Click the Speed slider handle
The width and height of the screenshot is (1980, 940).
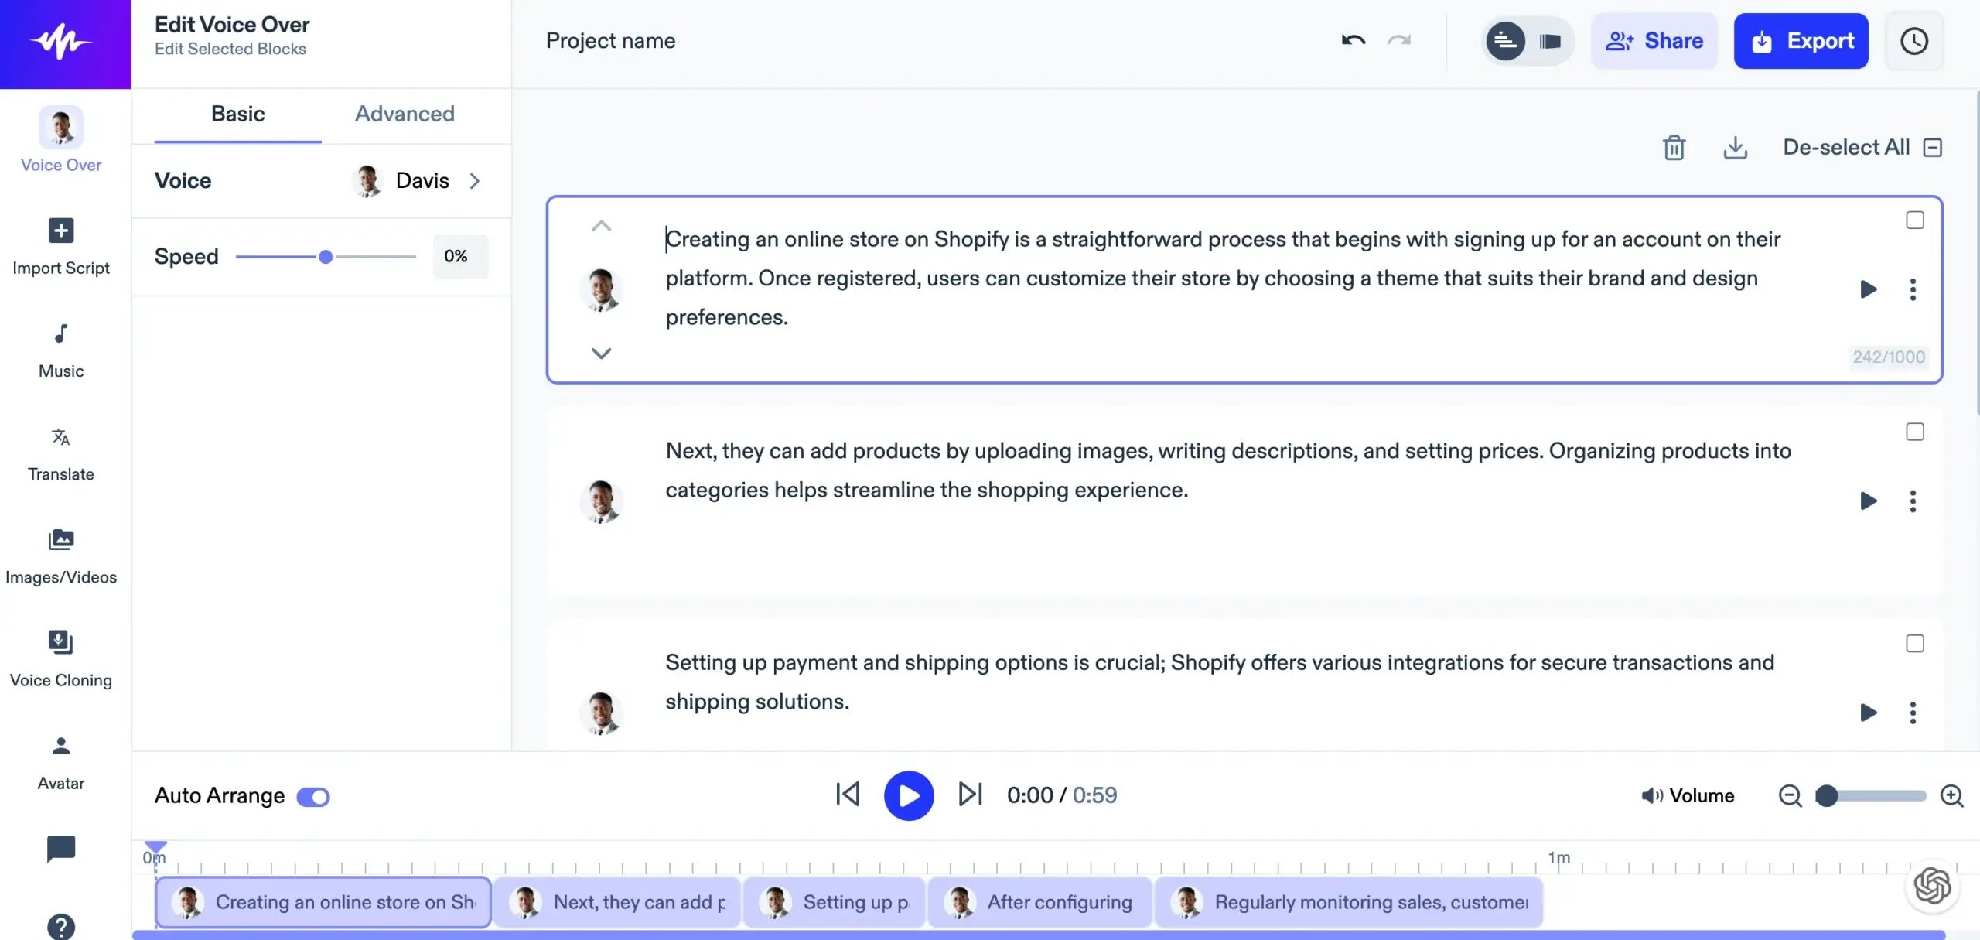(x=326, y=256)
